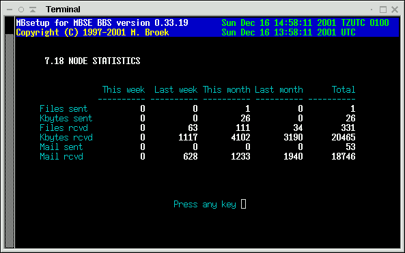The height and width of the screenshot is (253, 405).
Task: Click the scrollbar thumb at top
Action: click(x=10, y=25)
